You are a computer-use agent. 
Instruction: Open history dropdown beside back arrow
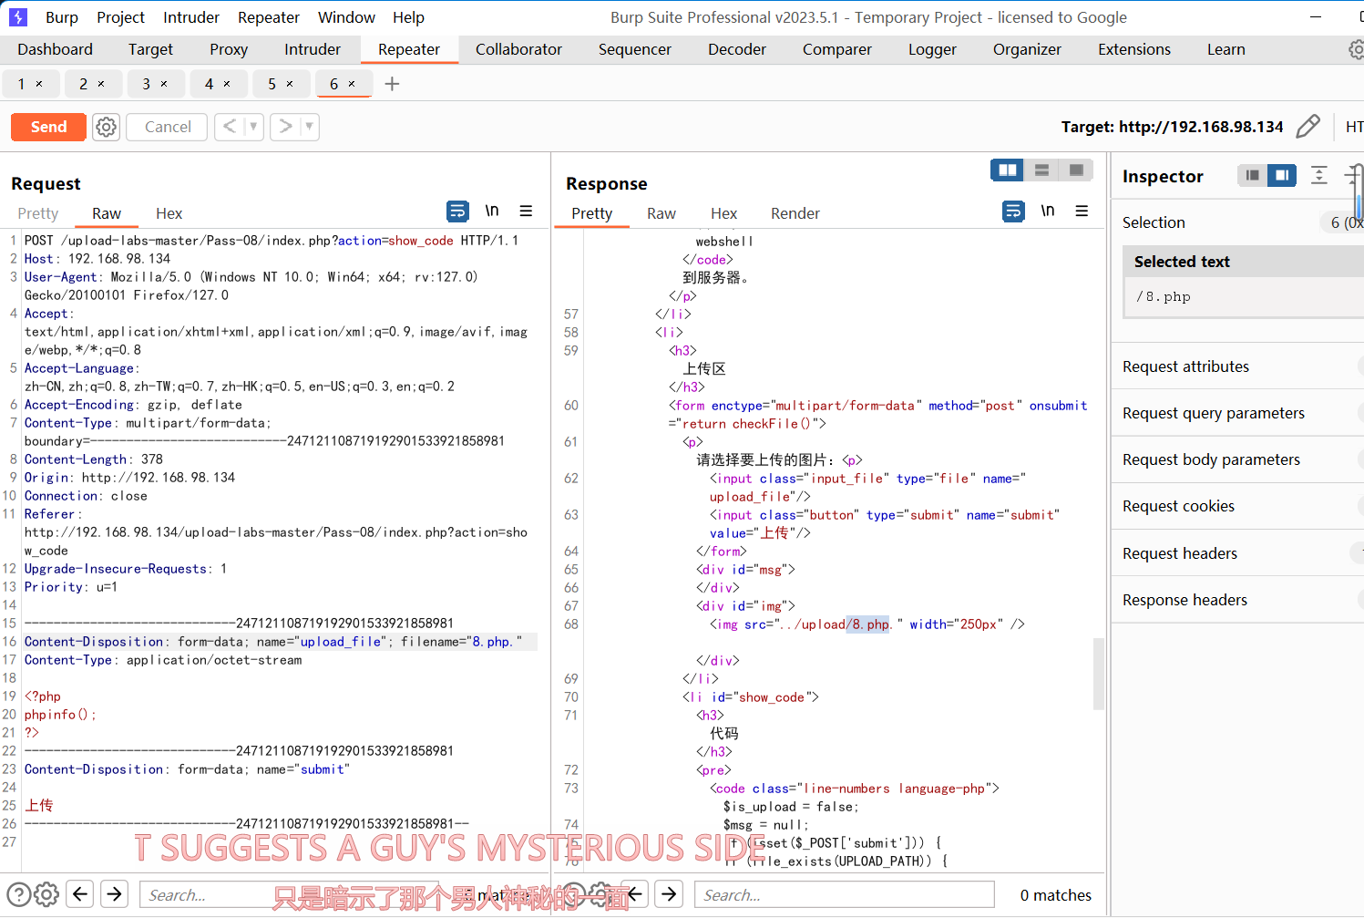click(x=253, y=127)
